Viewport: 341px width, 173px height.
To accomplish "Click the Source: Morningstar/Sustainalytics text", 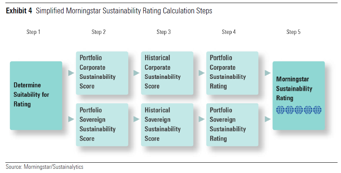I will point(44,167).
